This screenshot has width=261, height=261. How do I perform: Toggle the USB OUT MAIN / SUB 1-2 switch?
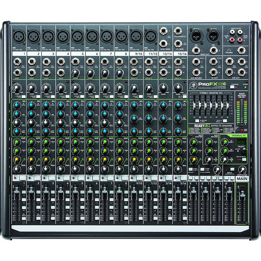(191, 169)
